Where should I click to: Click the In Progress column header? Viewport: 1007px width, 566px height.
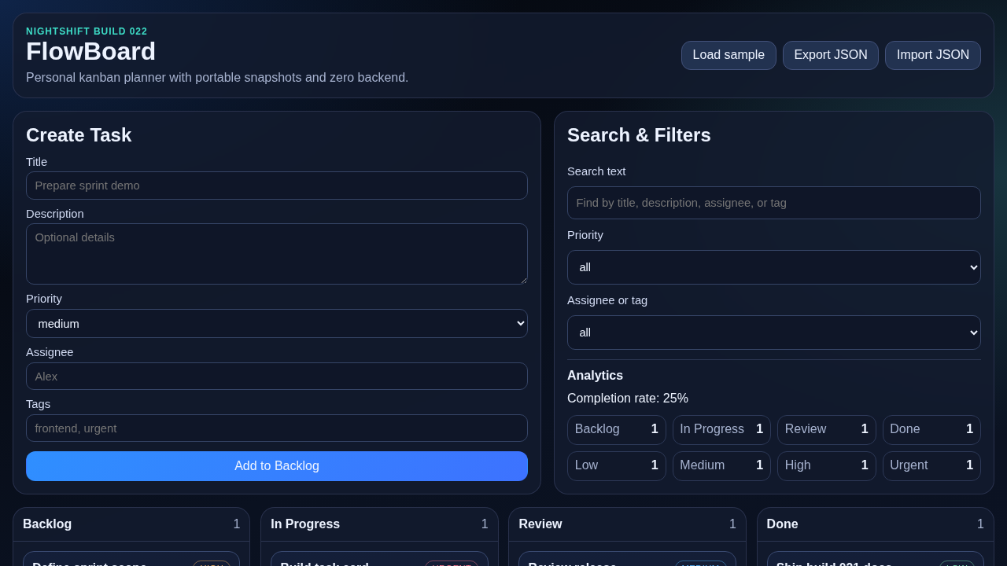305,524
